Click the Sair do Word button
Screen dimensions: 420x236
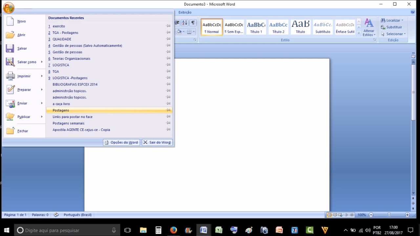pos(157,142)
